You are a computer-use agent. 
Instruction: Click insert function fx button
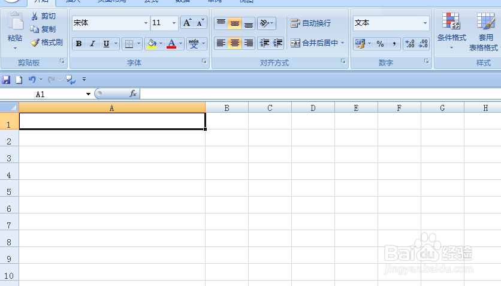click(133, 94)
